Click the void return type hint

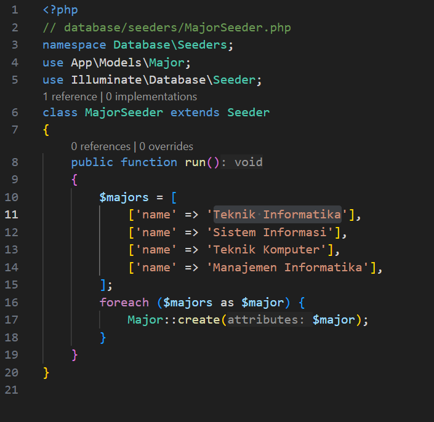coord(248,162)
